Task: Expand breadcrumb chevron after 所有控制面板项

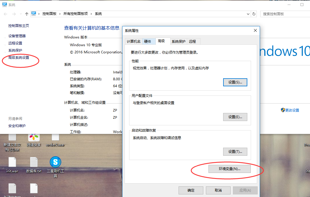Action: click(x=91, y=14)
